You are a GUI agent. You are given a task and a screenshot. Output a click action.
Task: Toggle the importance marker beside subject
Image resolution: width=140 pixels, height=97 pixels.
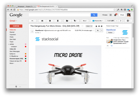(82, 26)
